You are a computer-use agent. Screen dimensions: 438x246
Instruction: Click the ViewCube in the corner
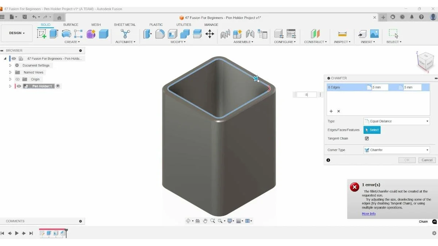pyautogui.click(x=425, y=61)
